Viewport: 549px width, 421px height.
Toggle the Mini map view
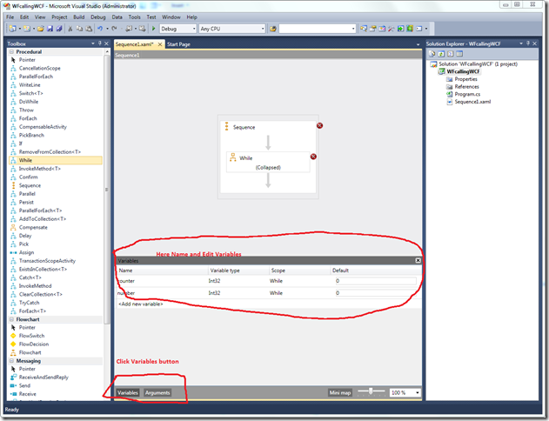(x=341, y=393)
